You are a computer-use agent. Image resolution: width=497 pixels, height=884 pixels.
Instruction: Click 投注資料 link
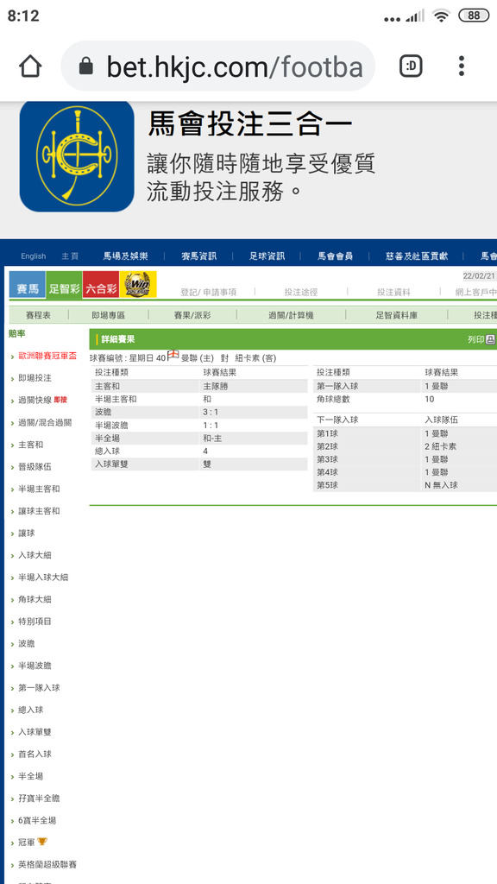pos(393,292)
